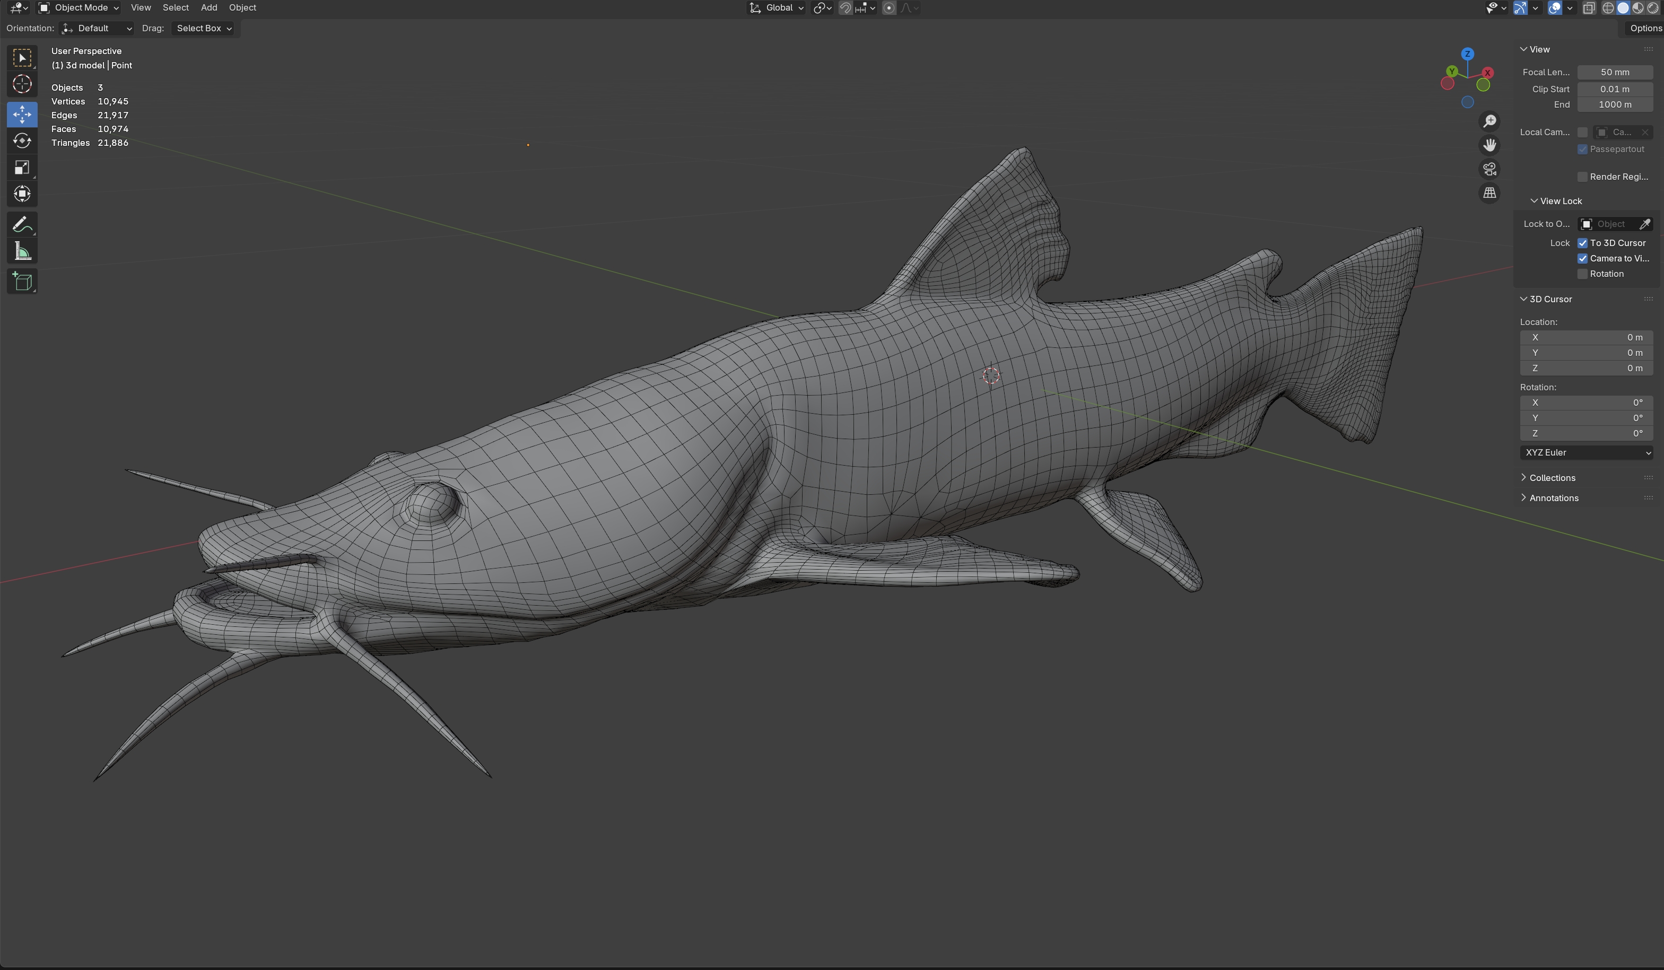Select the Rotate tool in toolbar

pyautogui.click(x=22, y=141)
